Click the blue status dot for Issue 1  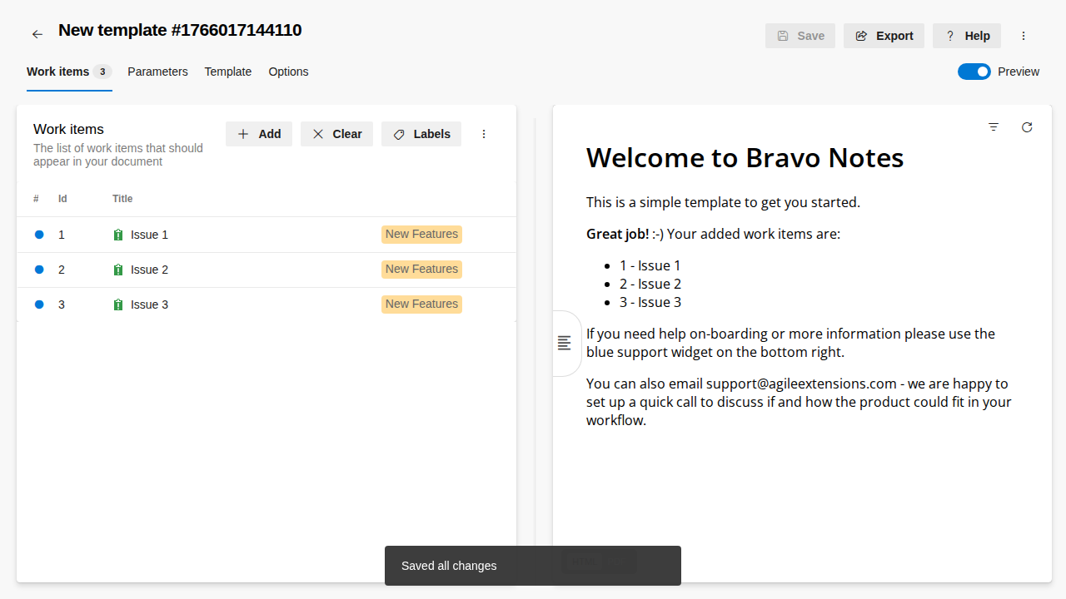click(39, 235)
